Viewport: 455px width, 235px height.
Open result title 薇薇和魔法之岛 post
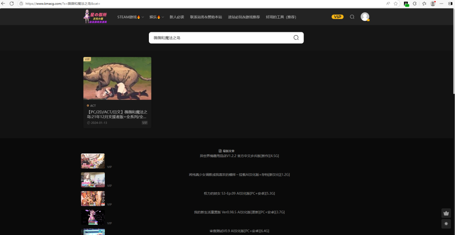coord(117,114)
